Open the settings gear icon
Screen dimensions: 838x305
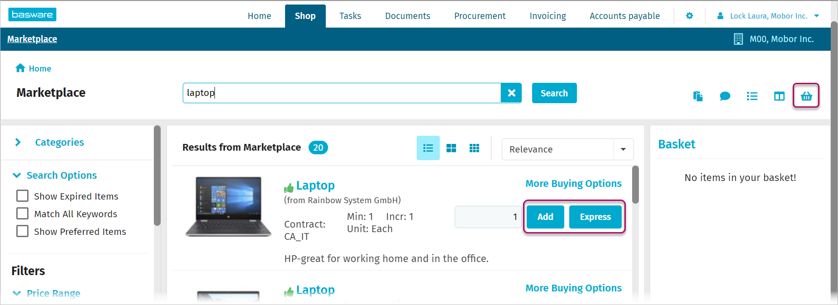click(x=689, y=16)
